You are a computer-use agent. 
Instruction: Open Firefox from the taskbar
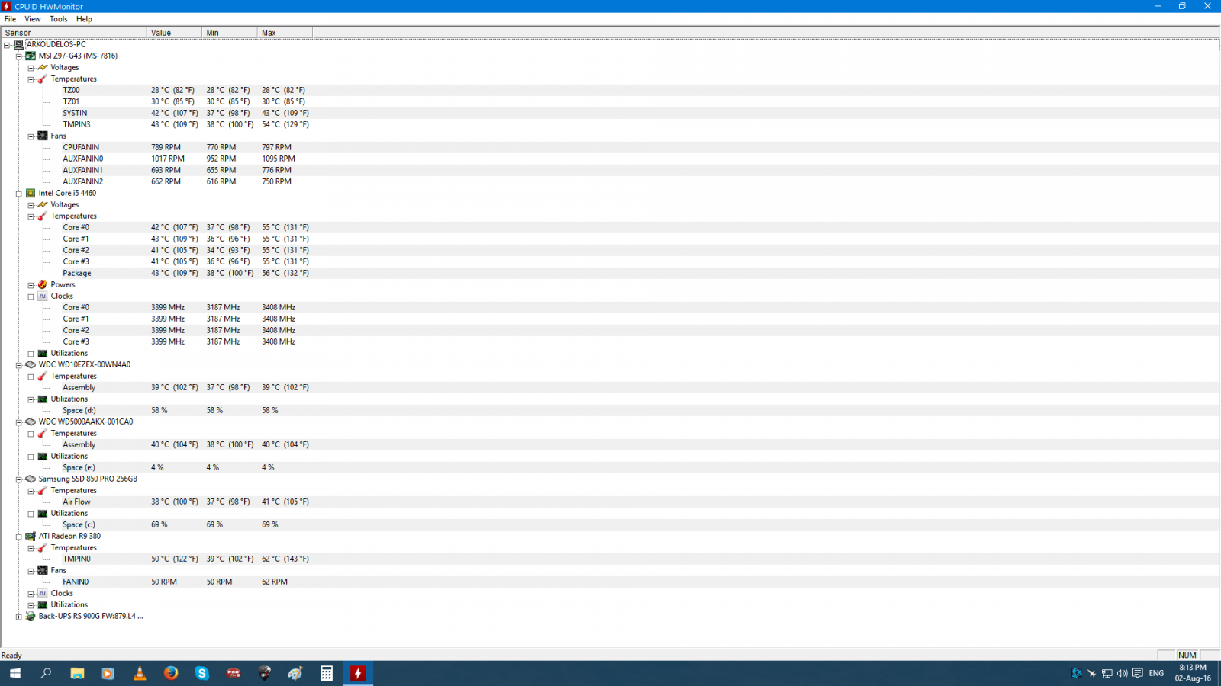[171, 673]
